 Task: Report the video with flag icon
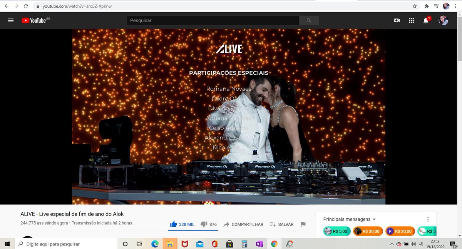click(x=303, y=224)
